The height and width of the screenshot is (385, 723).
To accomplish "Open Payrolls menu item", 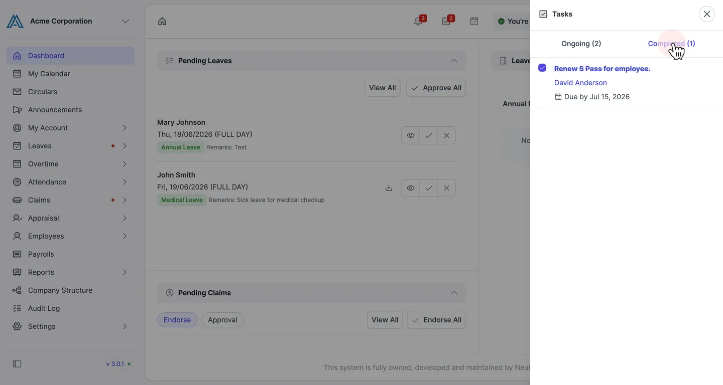I will click(x=70, y=254).
